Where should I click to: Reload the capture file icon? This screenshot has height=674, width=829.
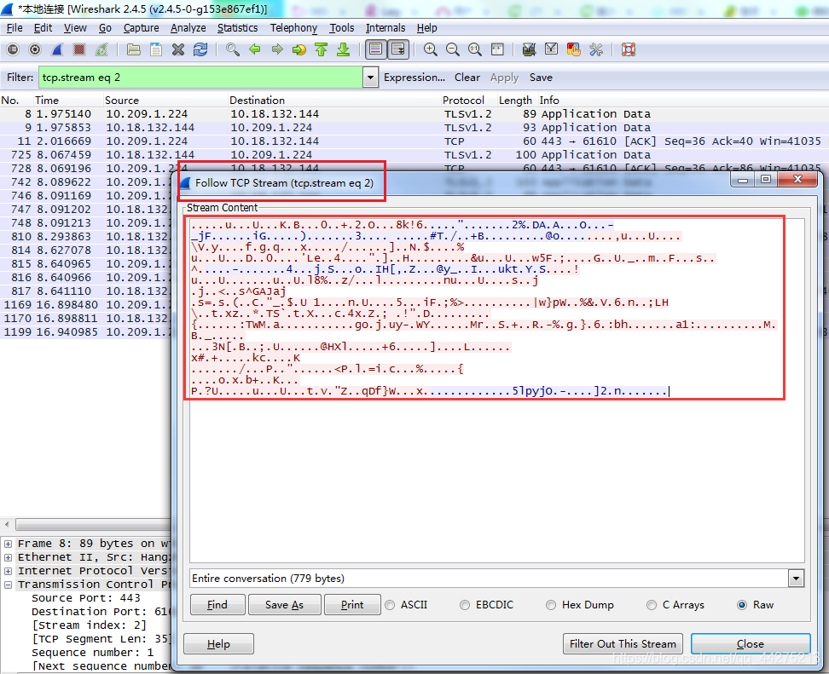pyautogui.click(x=200, y=49)
